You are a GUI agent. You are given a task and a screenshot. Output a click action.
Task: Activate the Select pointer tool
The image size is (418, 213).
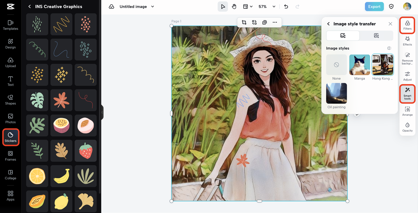point(223,7)
